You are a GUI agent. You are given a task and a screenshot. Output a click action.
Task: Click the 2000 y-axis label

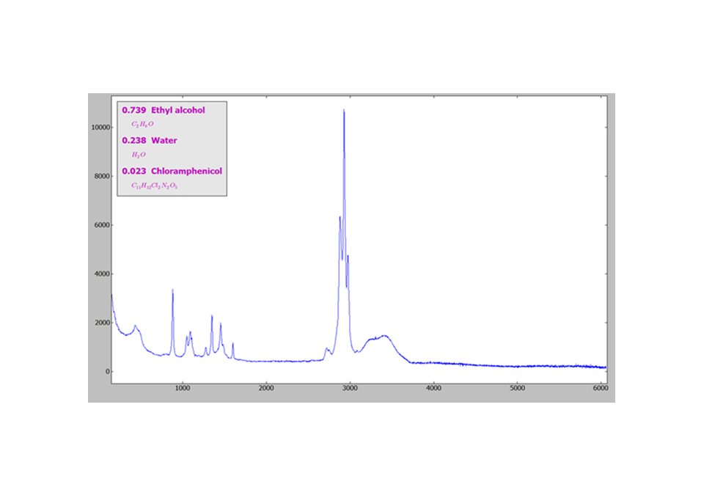pos(102,323)
